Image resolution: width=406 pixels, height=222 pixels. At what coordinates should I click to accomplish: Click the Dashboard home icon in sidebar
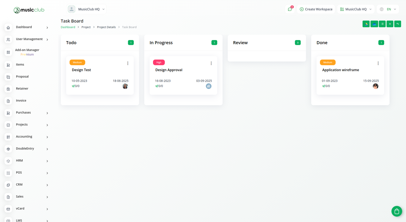click(x=8, y=27)
